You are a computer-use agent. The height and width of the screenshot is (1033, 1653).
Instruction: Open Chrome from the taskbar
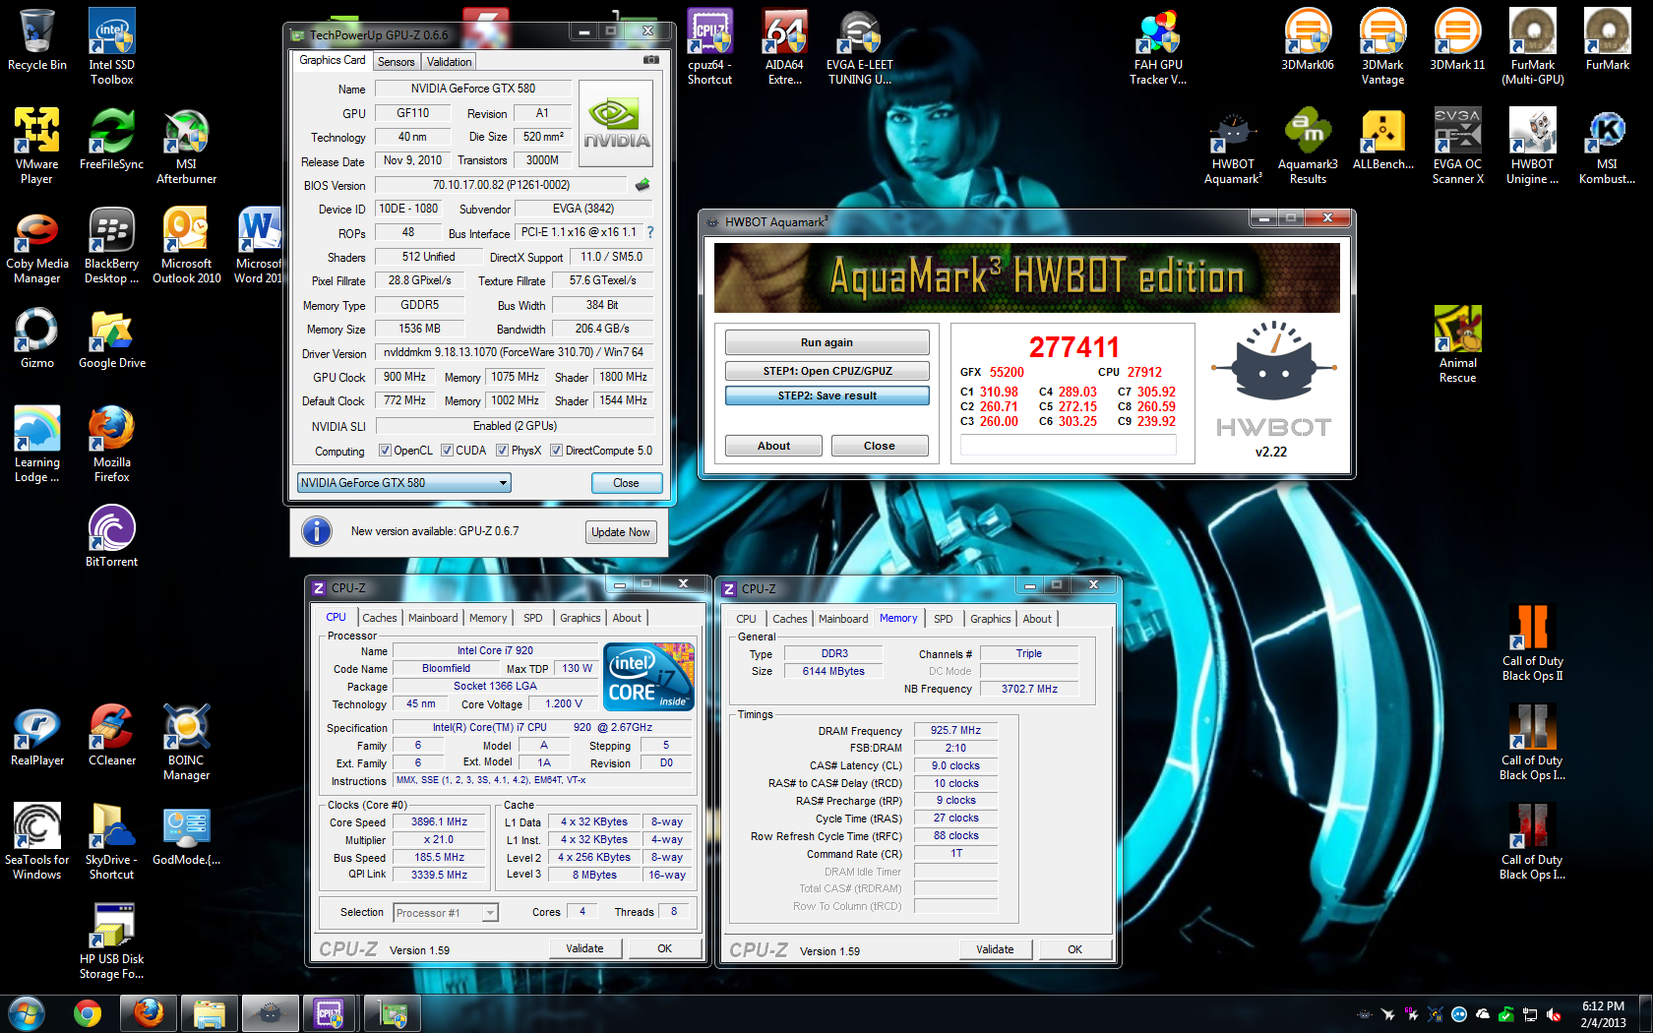[x=88, y=1012]
